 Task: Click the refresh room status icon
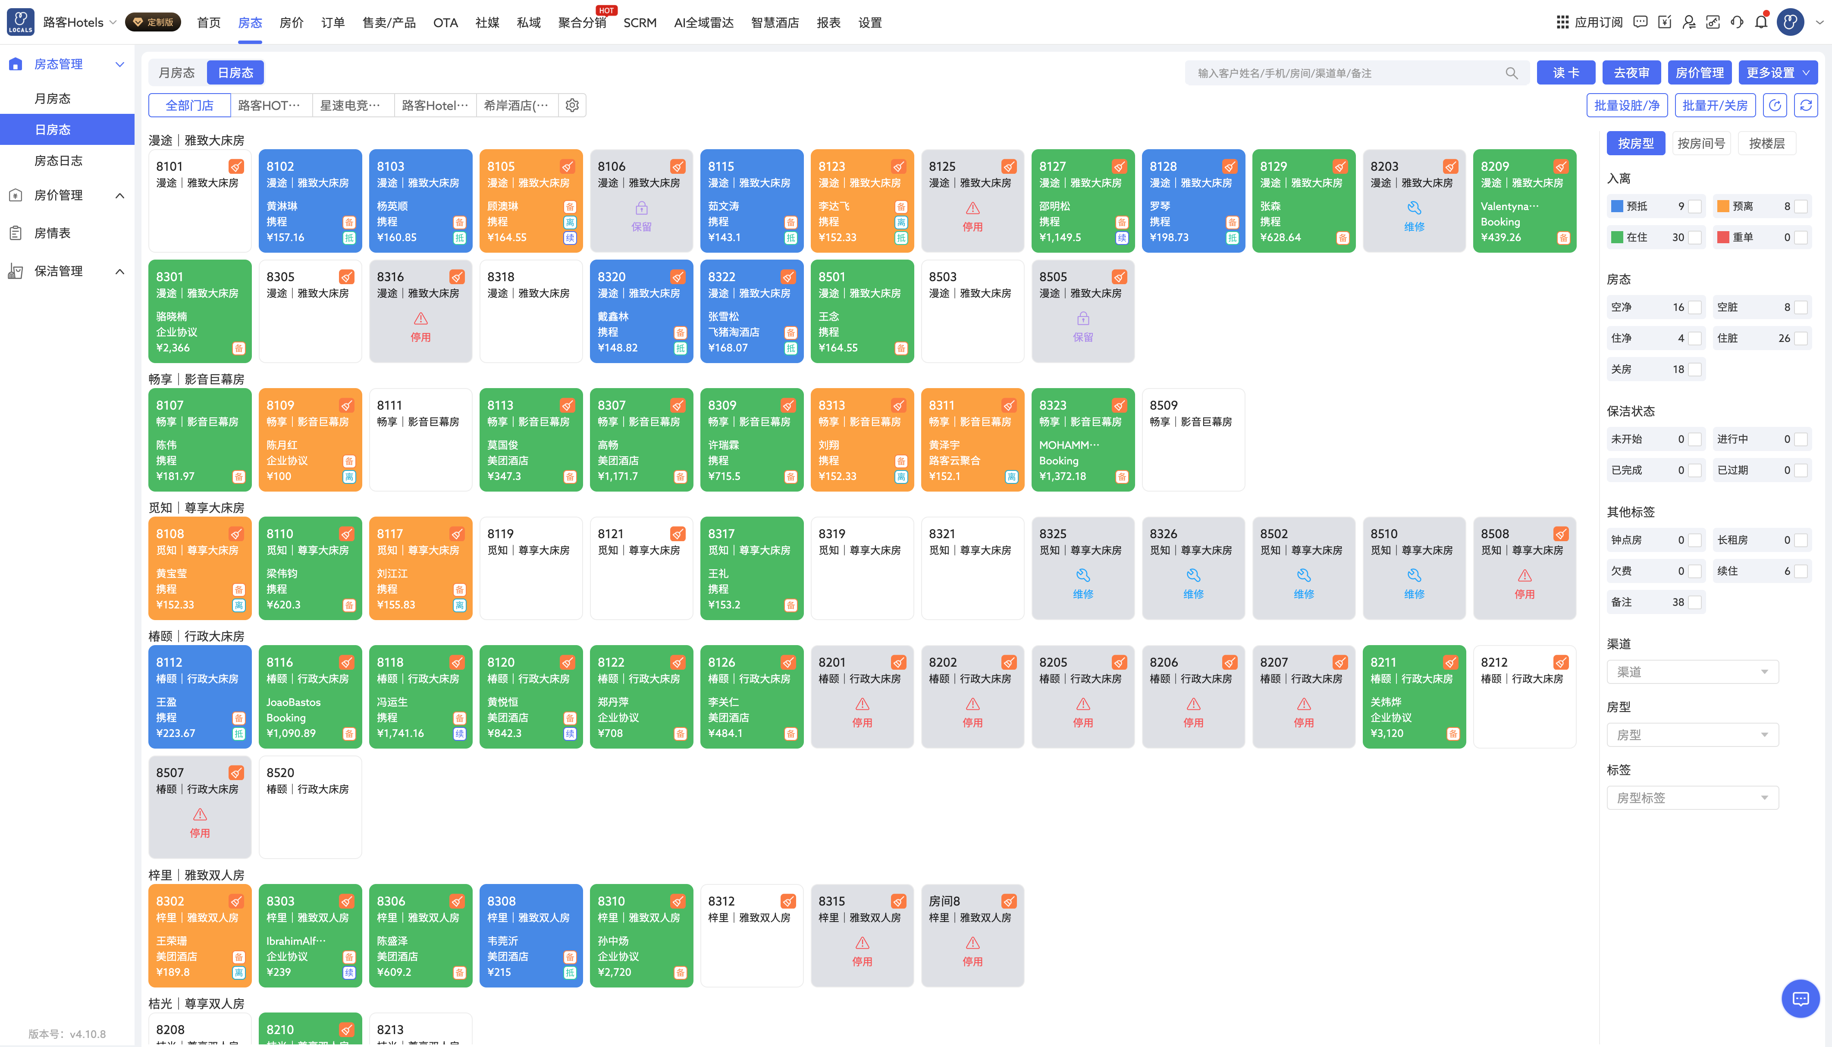coord(1805,105)
